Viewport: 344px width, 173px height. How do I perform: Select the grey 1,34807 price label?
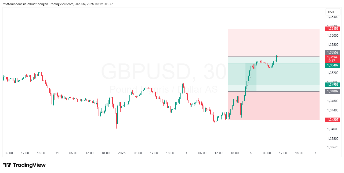pyautogui.click(x=332, y=91)
